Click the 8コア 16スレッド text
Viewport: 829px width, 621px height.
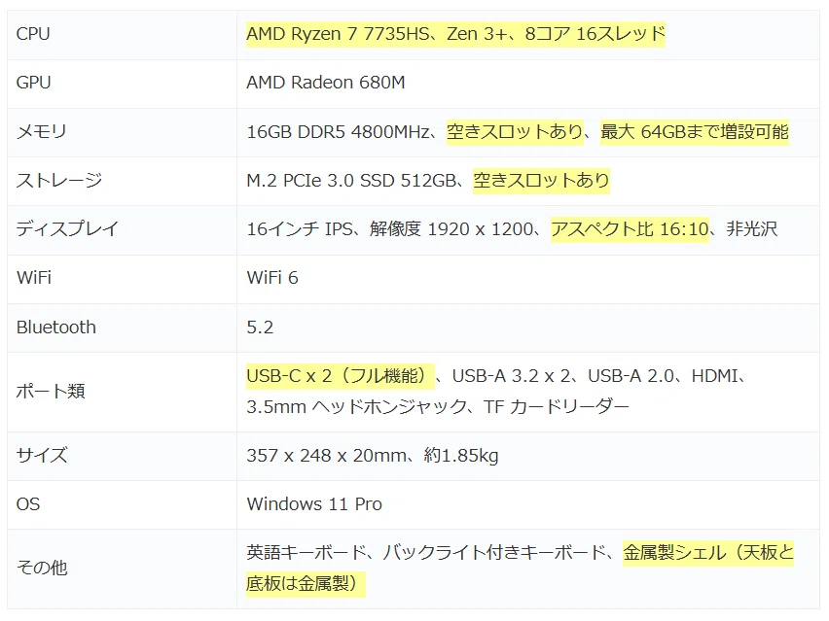click(x=595, y=34)
